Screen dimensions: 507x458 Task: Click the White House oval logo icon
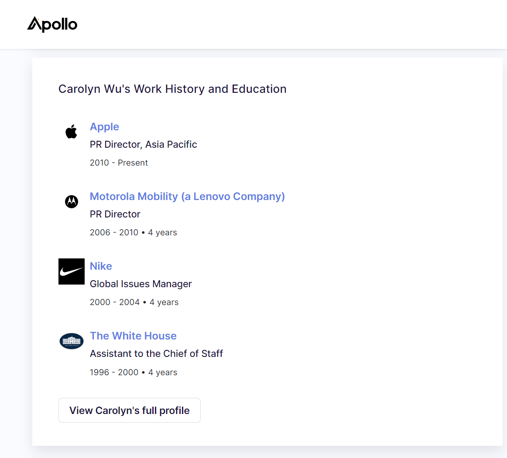point(72,341)
